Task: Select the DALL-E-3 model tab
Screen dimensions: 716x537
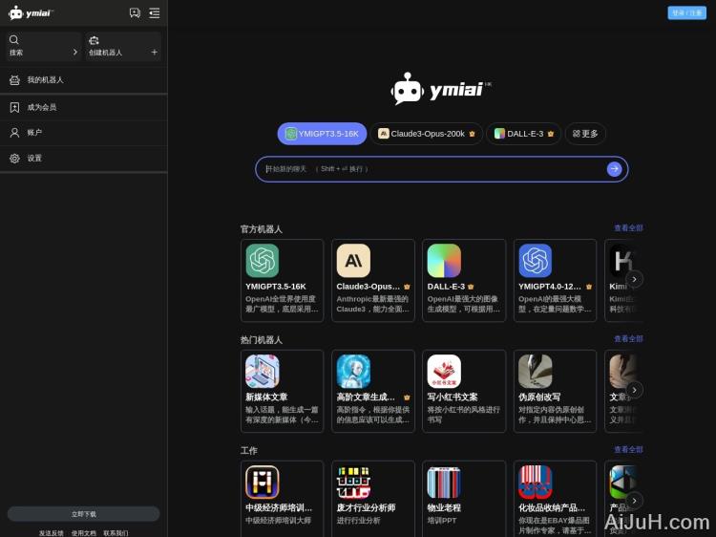Action: [524, 134]
